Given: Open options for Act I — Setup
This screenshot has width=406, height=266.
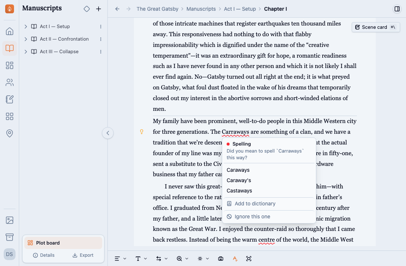Looking at the screenshot, I should point(101,27).
